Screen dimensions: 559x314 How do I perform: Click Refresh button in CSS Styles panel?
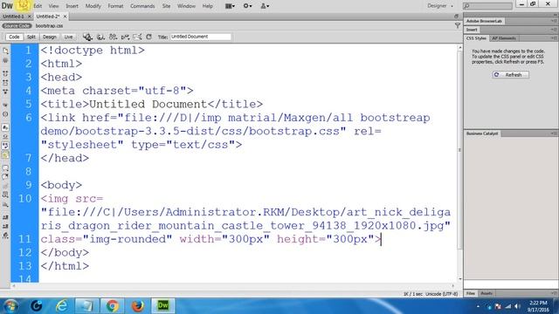[510, 75]
